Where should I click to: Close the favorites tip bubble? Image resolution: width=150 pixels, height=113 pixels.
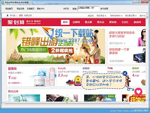coord(125,74)
